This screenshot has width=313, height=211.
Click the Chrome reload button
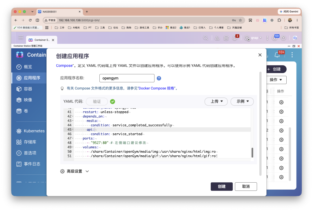30,20
